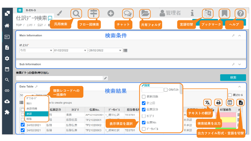Open the chat speech bubbles icon

pyautogui.click(x=128, y=13)
